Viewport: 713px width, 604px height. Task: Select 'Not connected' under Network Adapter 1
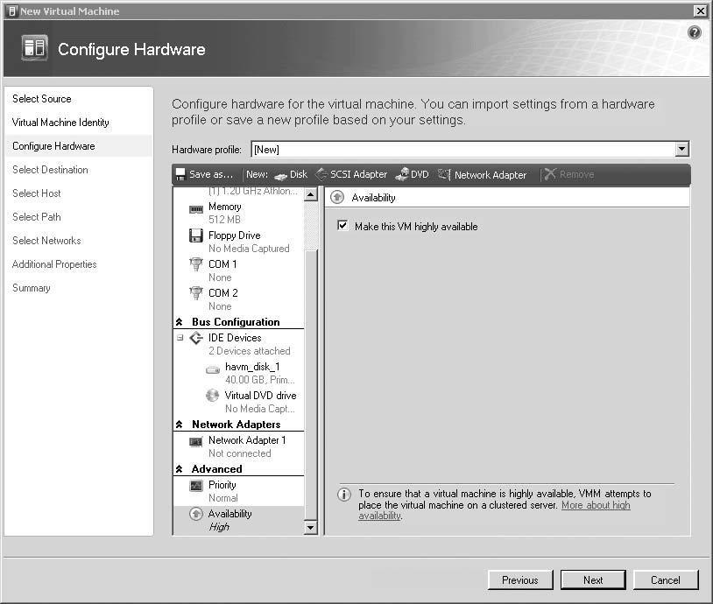(240, 453)
